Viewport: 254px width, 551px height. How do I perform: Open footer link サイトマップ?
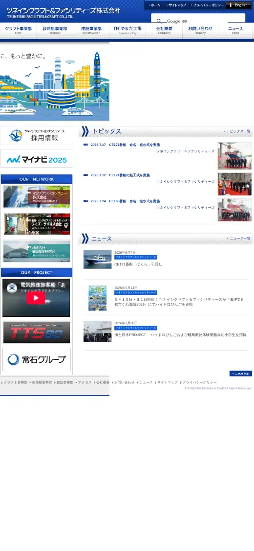pos(168,383)
